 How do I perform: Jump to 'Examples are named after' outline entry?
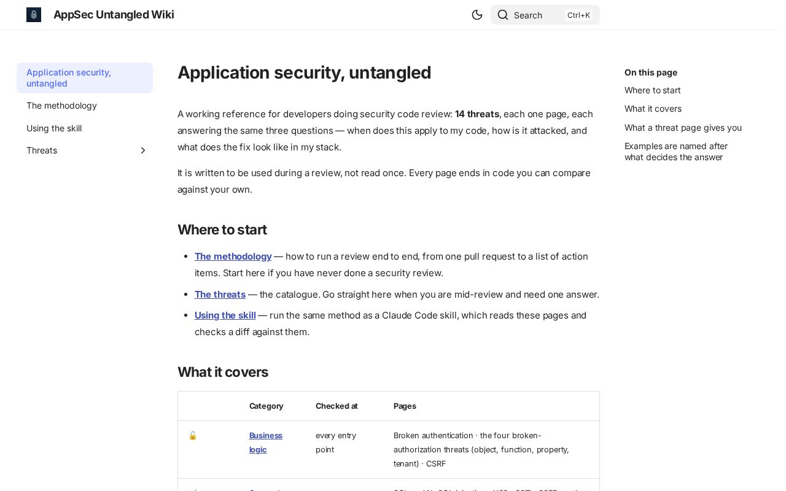pos(676,152)
